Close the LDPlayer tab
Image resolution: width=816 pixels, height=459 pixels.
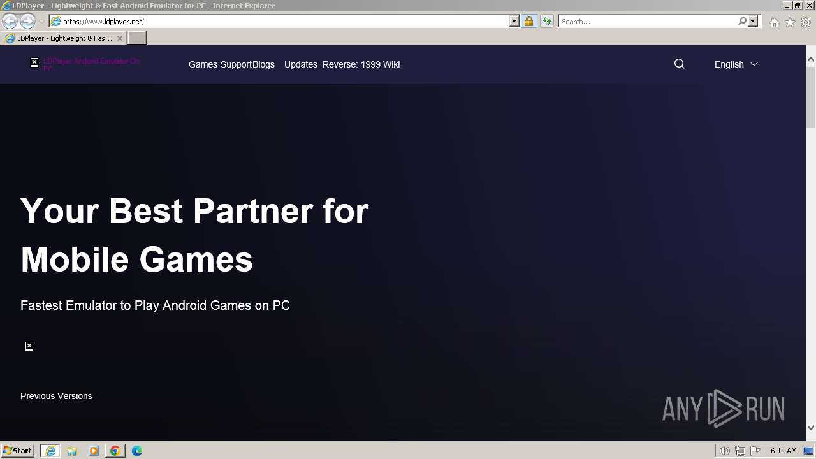coord(119,38)
